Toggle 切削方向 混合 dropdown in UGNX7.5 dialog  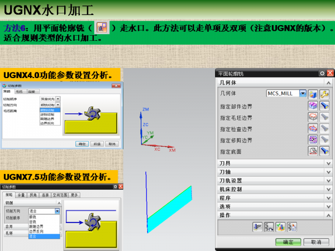[57, 211]
